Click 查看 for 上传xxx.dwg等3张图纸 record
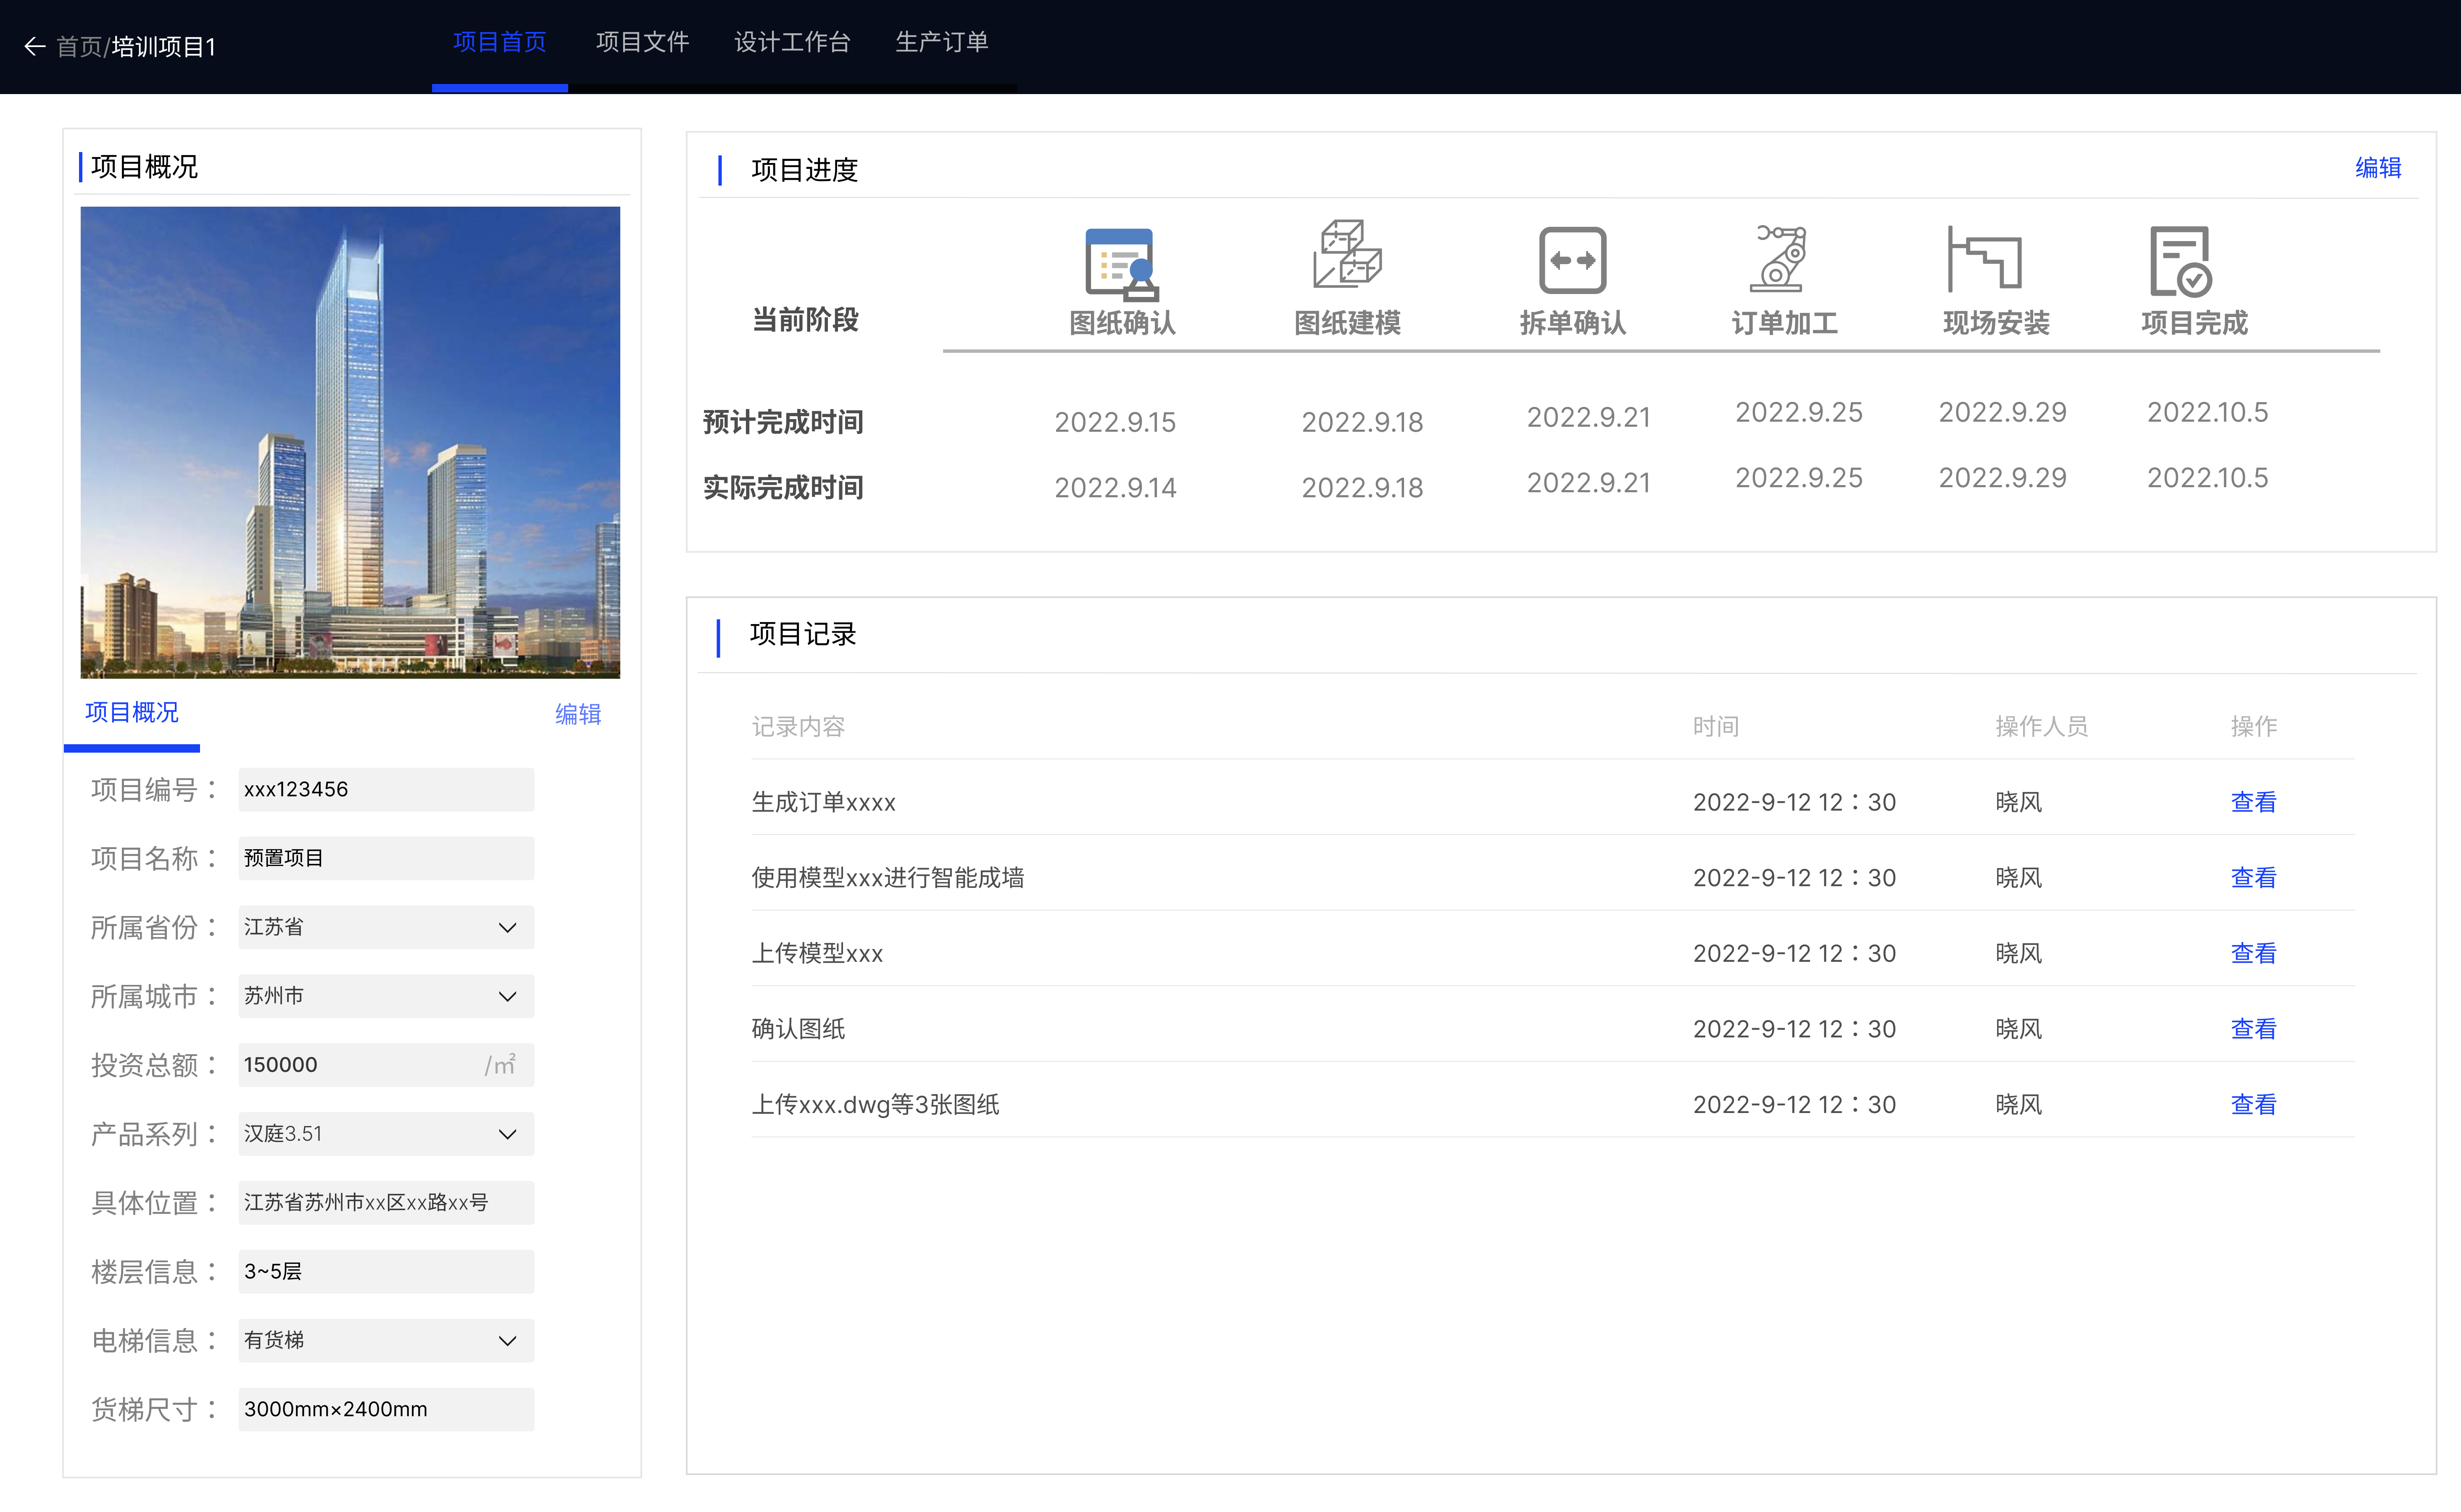Image resolution: width=2461 pixels, height=1512 pixels. click(2253, 1105)
